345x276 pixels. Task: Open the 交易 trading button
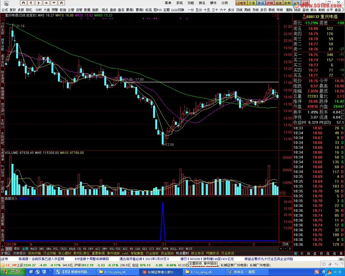252,3
